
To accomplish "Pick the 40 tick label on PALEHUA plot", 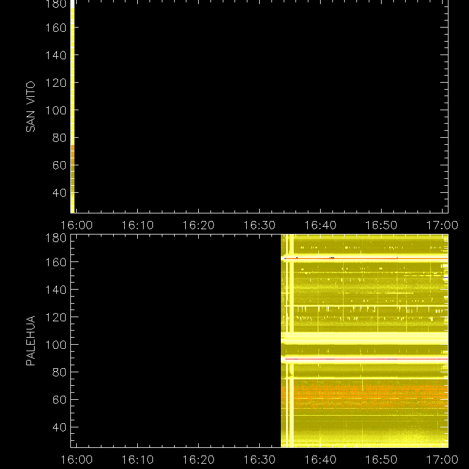I will (x=59, y=427).
